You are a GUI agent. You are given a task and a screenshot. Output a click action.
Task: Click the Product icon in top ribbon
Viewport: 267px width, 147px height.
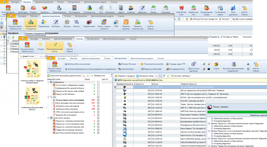(x=33, y=9)
